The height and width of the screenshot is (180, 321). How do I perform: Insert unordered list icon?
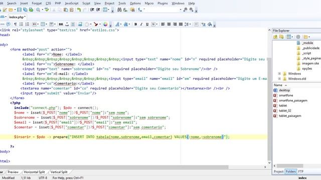point(21,24)
